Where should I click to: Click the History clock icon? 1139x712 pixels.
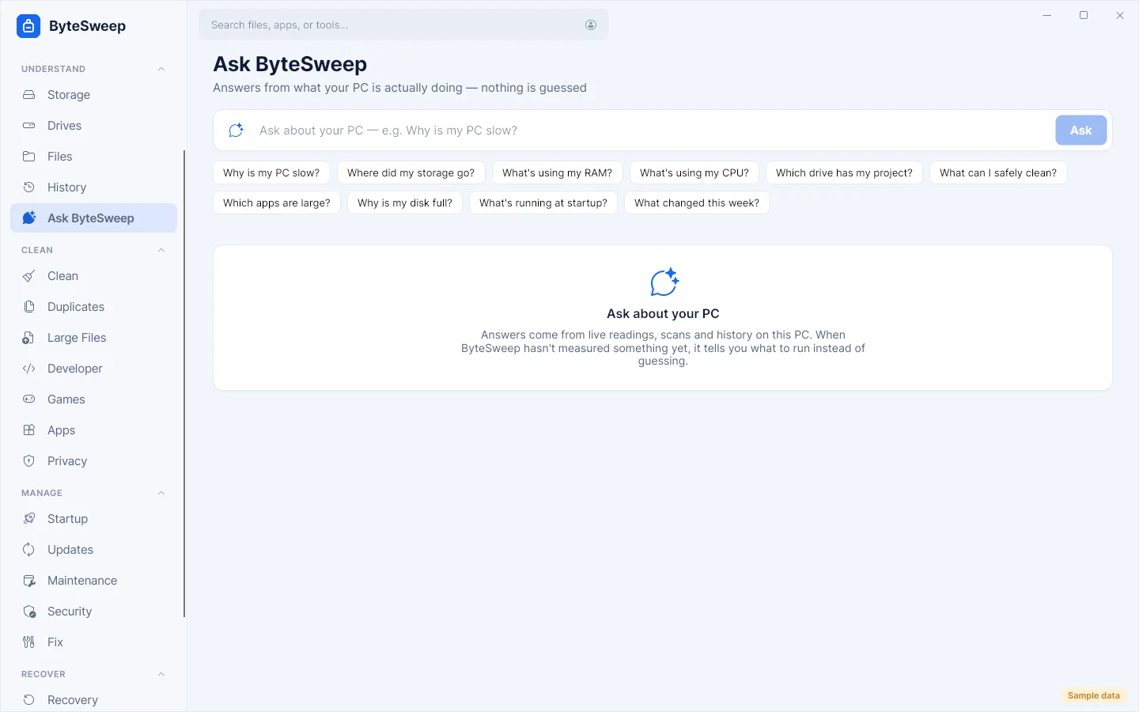(x=29, y=187)
